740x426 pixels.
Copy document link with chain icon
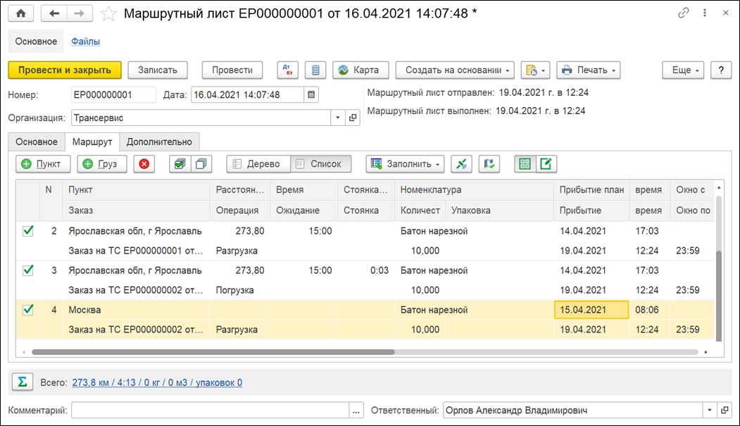click(683, 13)
